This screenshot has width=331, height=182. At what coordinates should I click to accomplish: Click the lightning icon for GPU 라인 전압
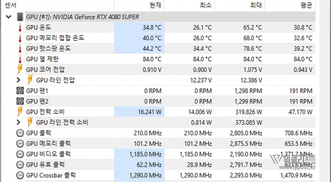tap(30, 80)
